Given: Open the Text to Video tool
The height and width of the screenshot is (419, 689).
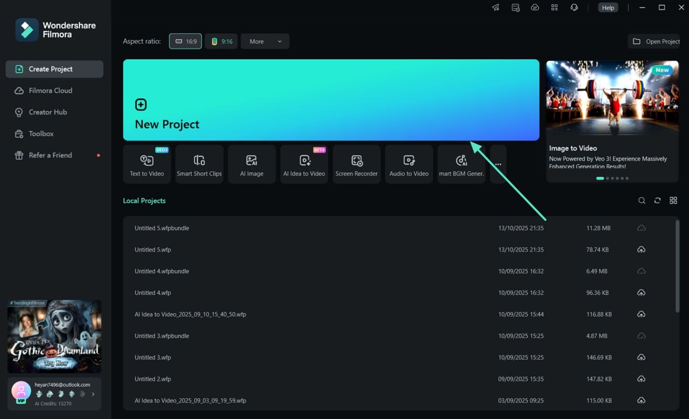Looking at the screenshot, I should click(x=147, y=164).
